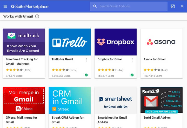187x128 pixels.
Task: Select the Sortd Gmail Add-on title
Action: [x=157, y=118]
